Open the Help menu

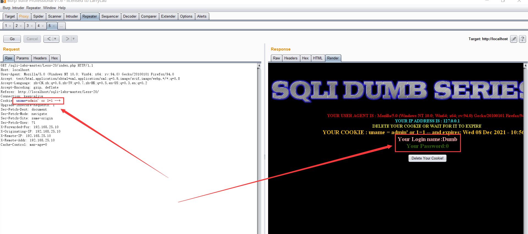coord(62,8)
